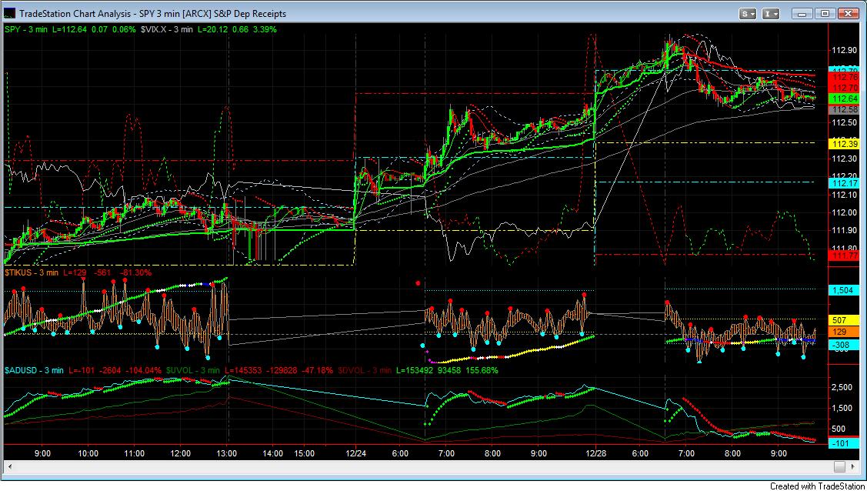Screen dimensions: 867x491
Task: Select the $DVOL - 3 min label
Action: pos(364,370)
